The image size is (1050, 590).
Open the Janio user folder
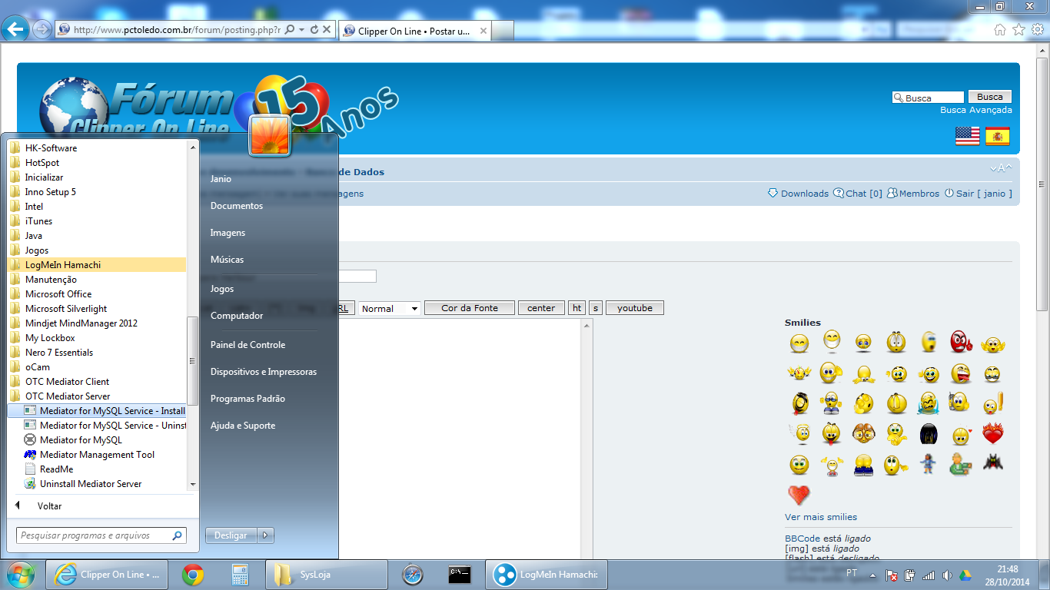click(x=221, y=179)
